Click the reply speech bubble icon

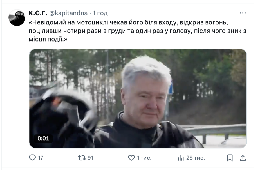click(x=32, y=158)
